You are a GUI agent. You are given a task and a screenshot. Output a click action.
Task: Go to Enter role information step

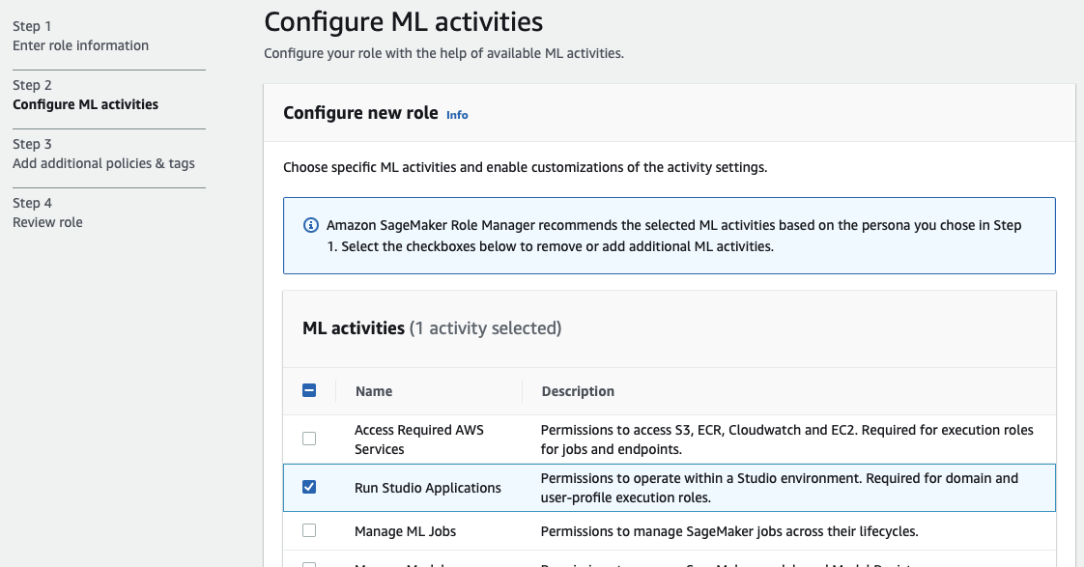click(x=80, y=45)
